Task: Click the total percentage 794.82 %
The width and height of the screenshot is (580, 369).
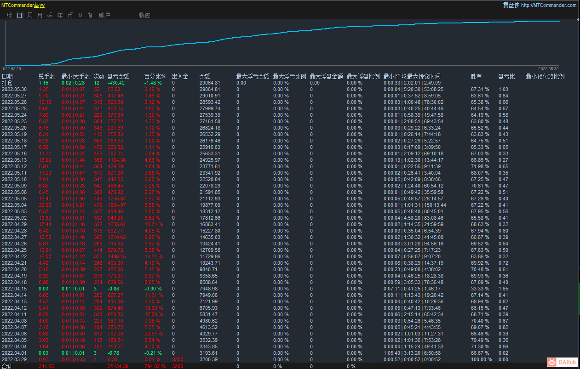Action: coord(155,366)
